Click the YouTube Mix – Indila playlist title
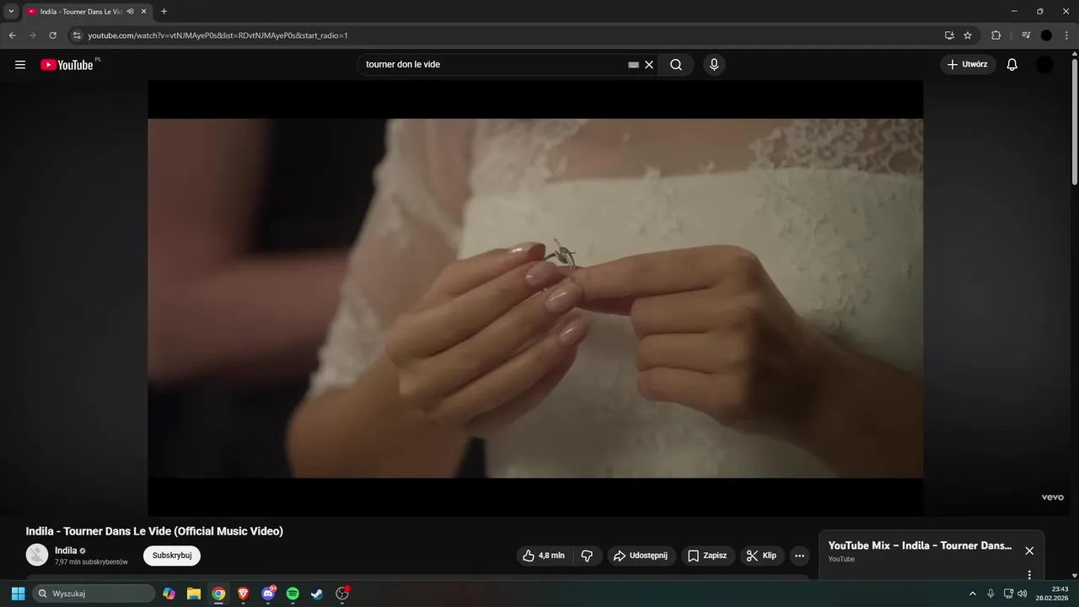Viewport: 1079px width, 607px height. (x=921, y=545)
